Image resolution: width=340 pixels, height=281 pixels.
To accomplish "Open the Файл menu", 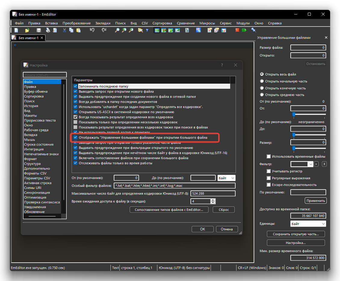I will click(x=19, y=23).
